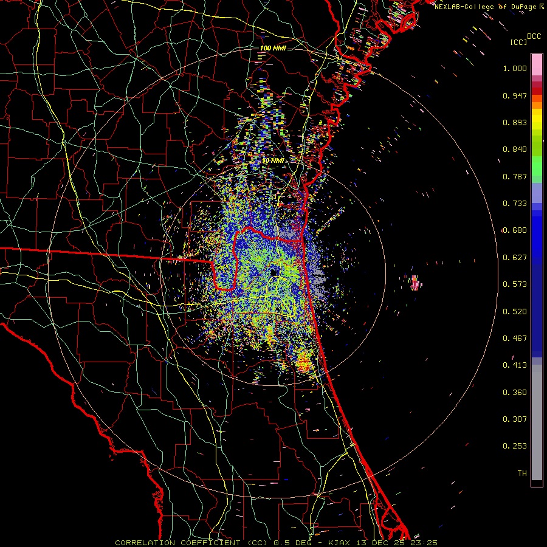Click the TH threshold legend label
The width and height of the screenshot is (547, 547).
pyautogui.click(x=522, y=473)
